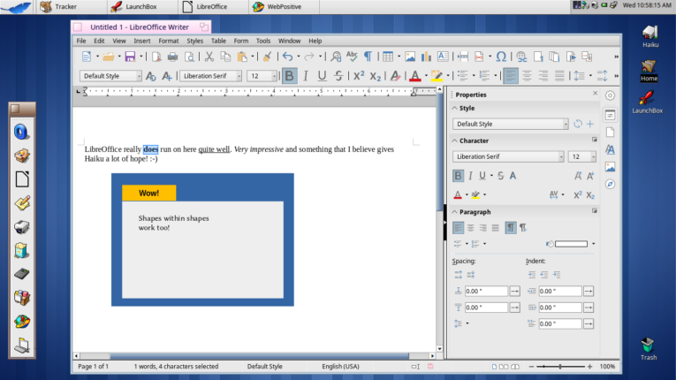The width and height of the screenshot is (676, 380).
Task: Click the Save document icon
Action: coord(130,57)
